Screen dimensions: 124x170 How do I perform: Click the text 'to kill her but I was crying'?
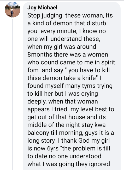coord(63,94)
